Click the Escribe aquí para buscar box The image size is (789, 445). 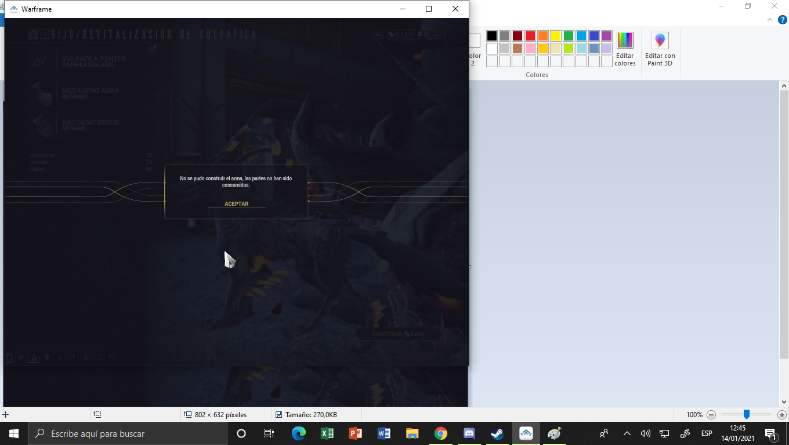[128, 433]
